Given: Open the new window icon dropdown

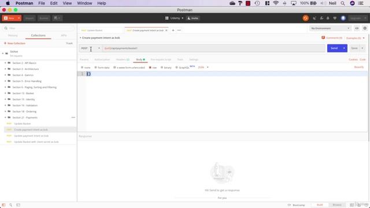Looking at the screenshot, I should (57, 18).
